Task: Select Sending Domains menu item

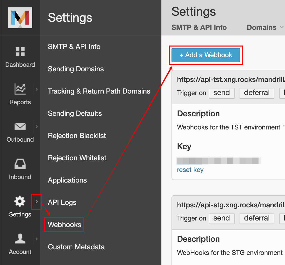Action: [76, 69]
